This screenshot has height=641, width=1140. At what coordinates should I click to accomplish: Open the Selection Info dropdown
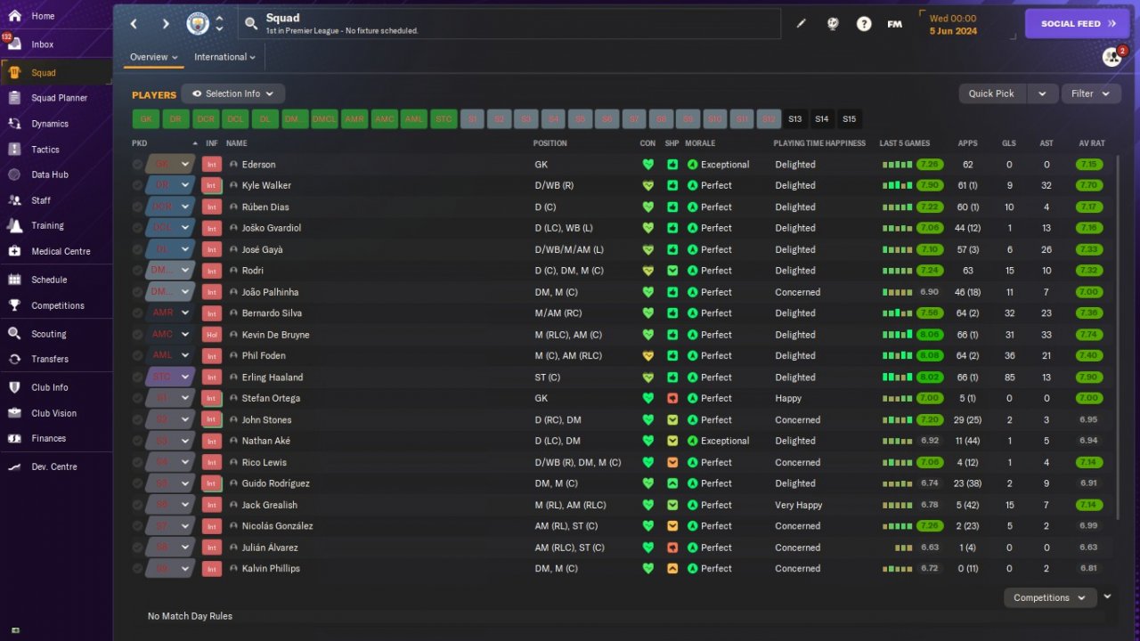pyautogui.click(x=233, y=93)
